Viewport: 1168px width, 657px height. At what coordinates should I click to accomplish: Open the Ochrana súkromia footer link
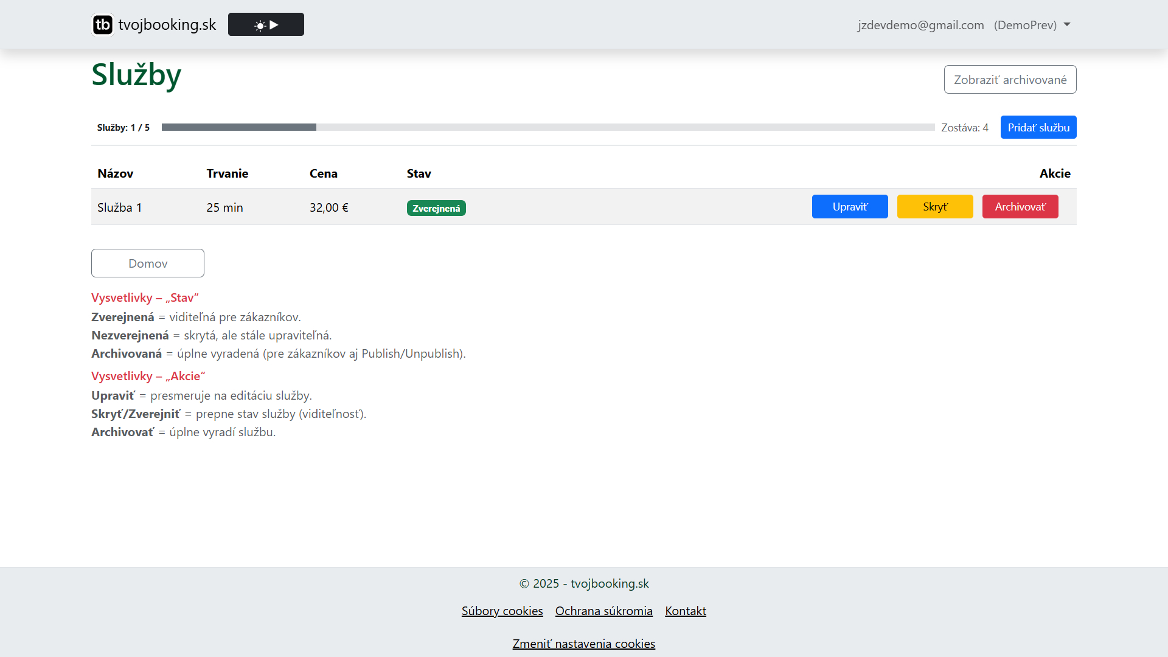603,611
